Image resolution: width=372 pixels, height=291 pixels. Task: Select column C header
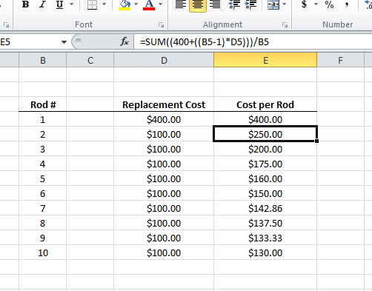[90, 60]
